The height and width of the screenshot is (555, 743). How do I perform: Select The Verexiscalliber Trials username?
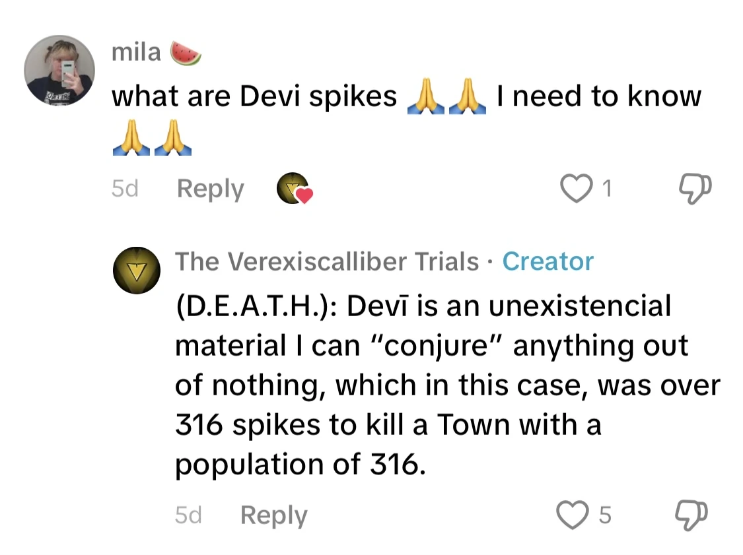(x=326, y=261)
